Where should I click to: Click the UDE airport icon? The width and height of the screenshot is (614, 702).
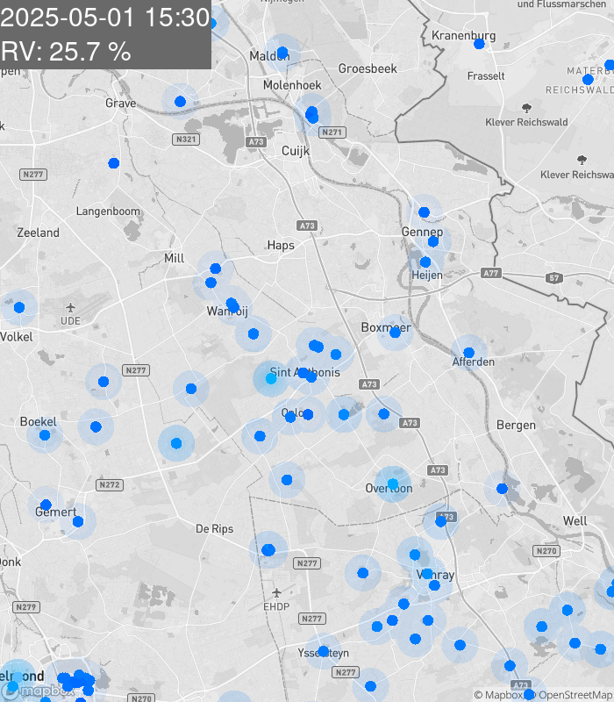70,308
